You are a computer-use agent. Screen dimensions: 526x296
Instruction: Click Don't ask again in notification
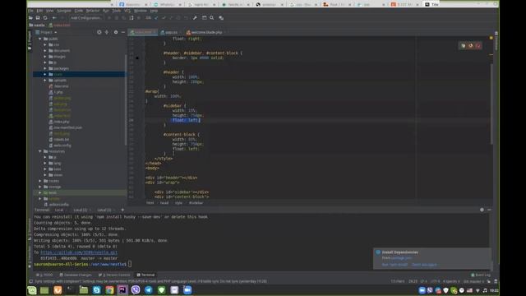(x=424, y=265)
